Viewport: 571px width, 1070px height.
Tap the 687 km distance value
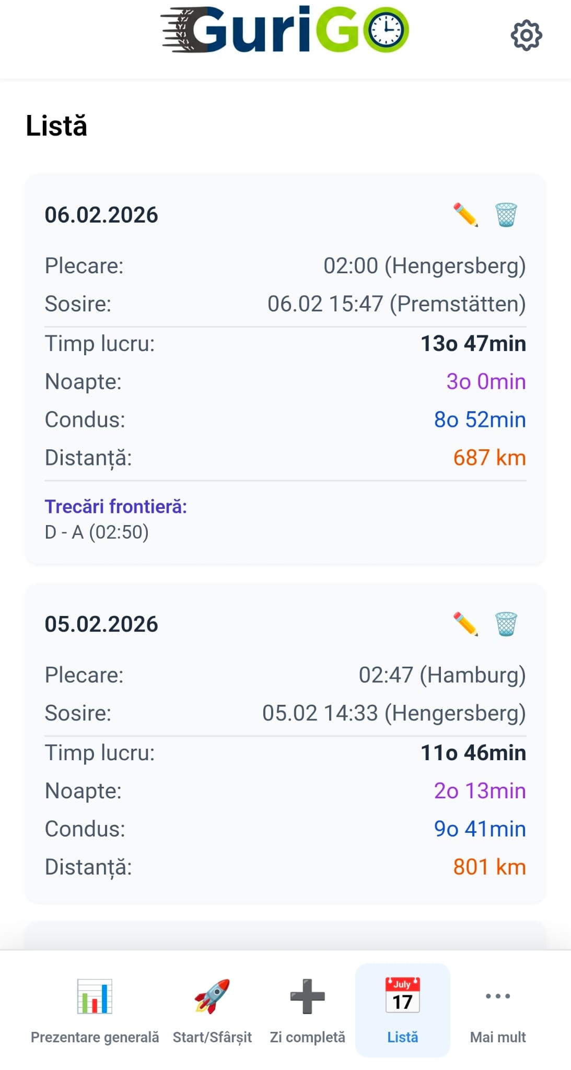coord(489,458)
